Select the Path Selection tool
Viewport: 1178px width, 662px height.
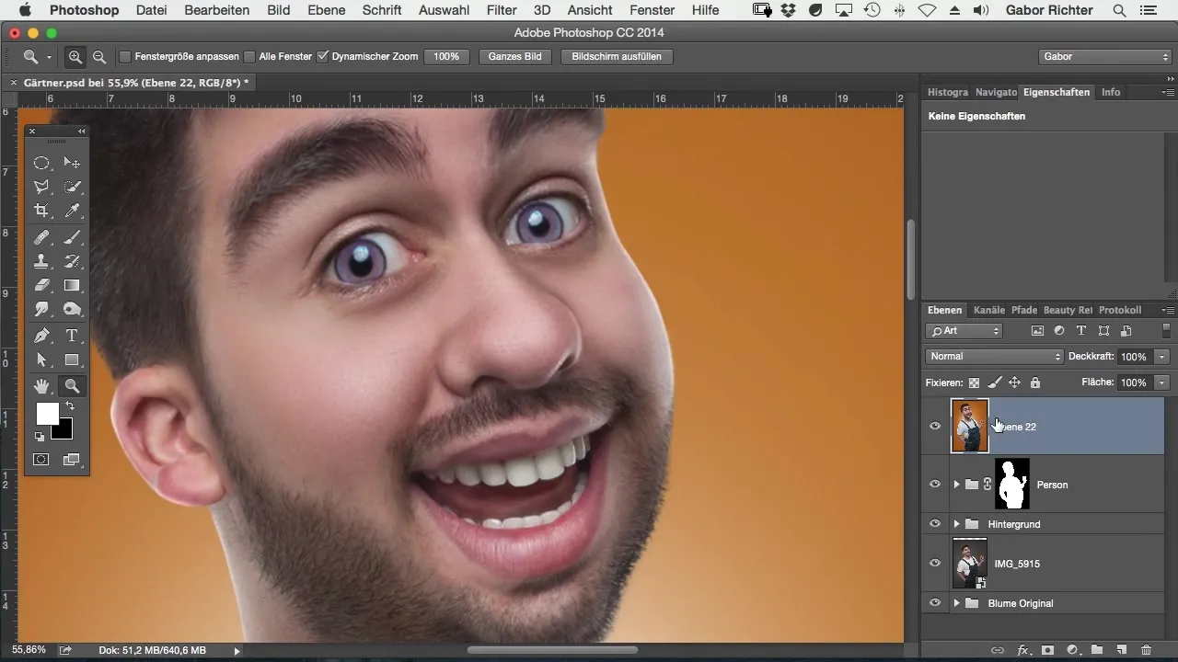(x=41, y=360)
